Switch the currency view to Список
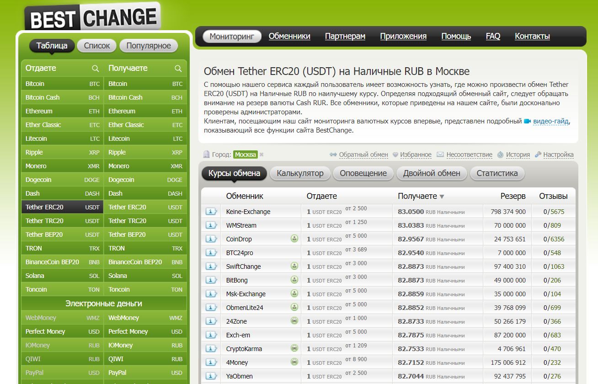598x384 pixels. 97,46
